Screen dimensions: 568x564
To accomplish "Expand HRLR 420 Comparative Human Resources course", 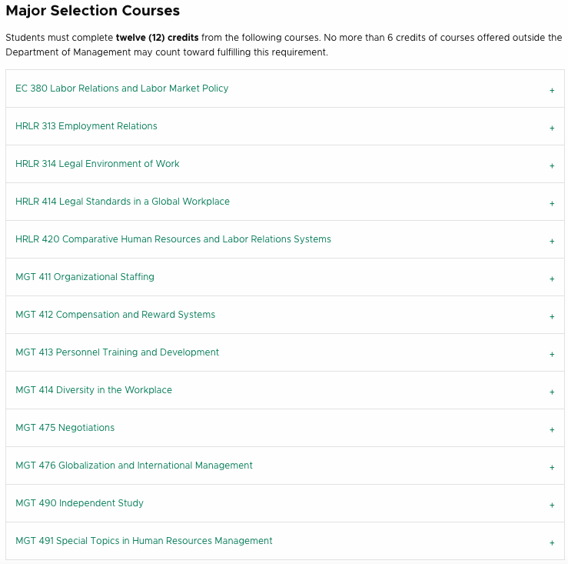I will (173, 239).
